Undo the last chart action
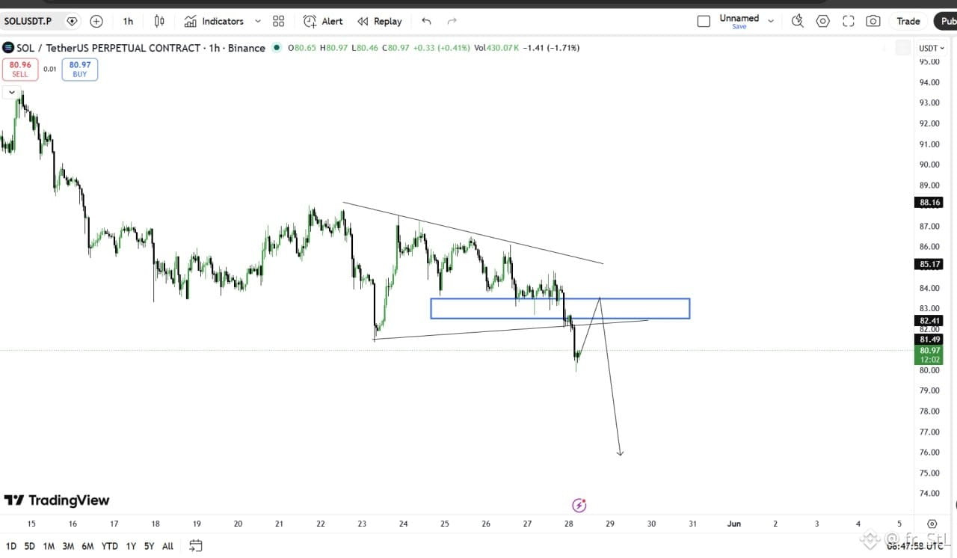 [426, 21]
